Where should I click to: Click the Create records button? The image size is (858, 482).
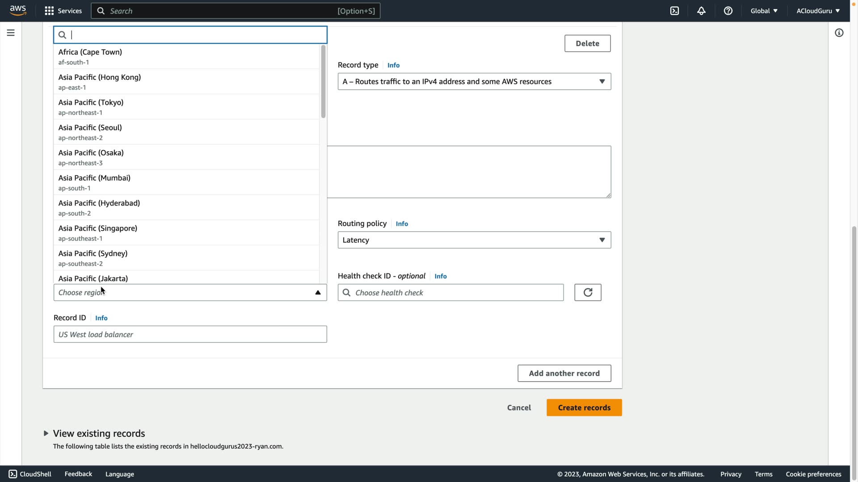(x=584, y=407)
